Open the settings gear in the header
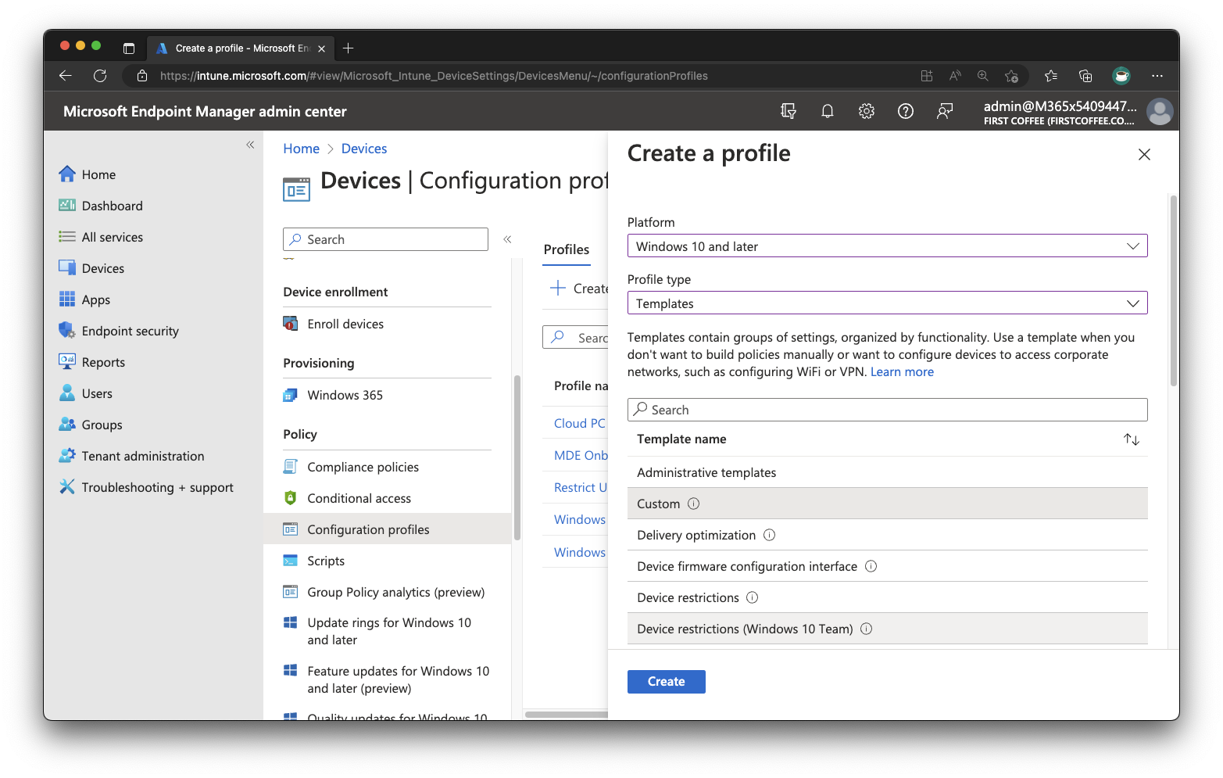Viewport: 1223px width, 778px height. [867, 111]
